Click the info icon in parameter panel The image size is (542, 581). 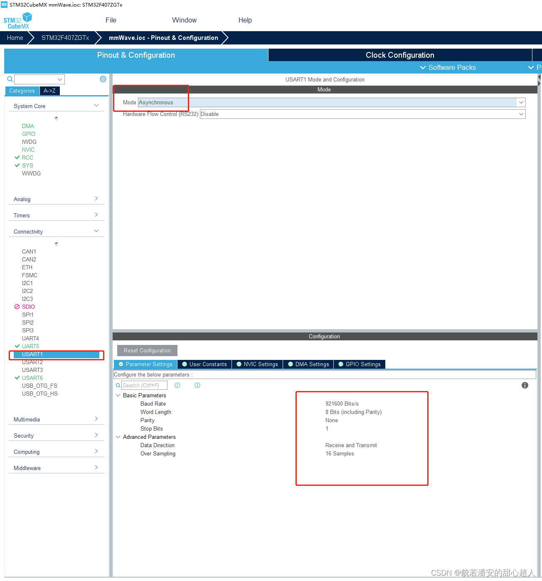[525, 385]
